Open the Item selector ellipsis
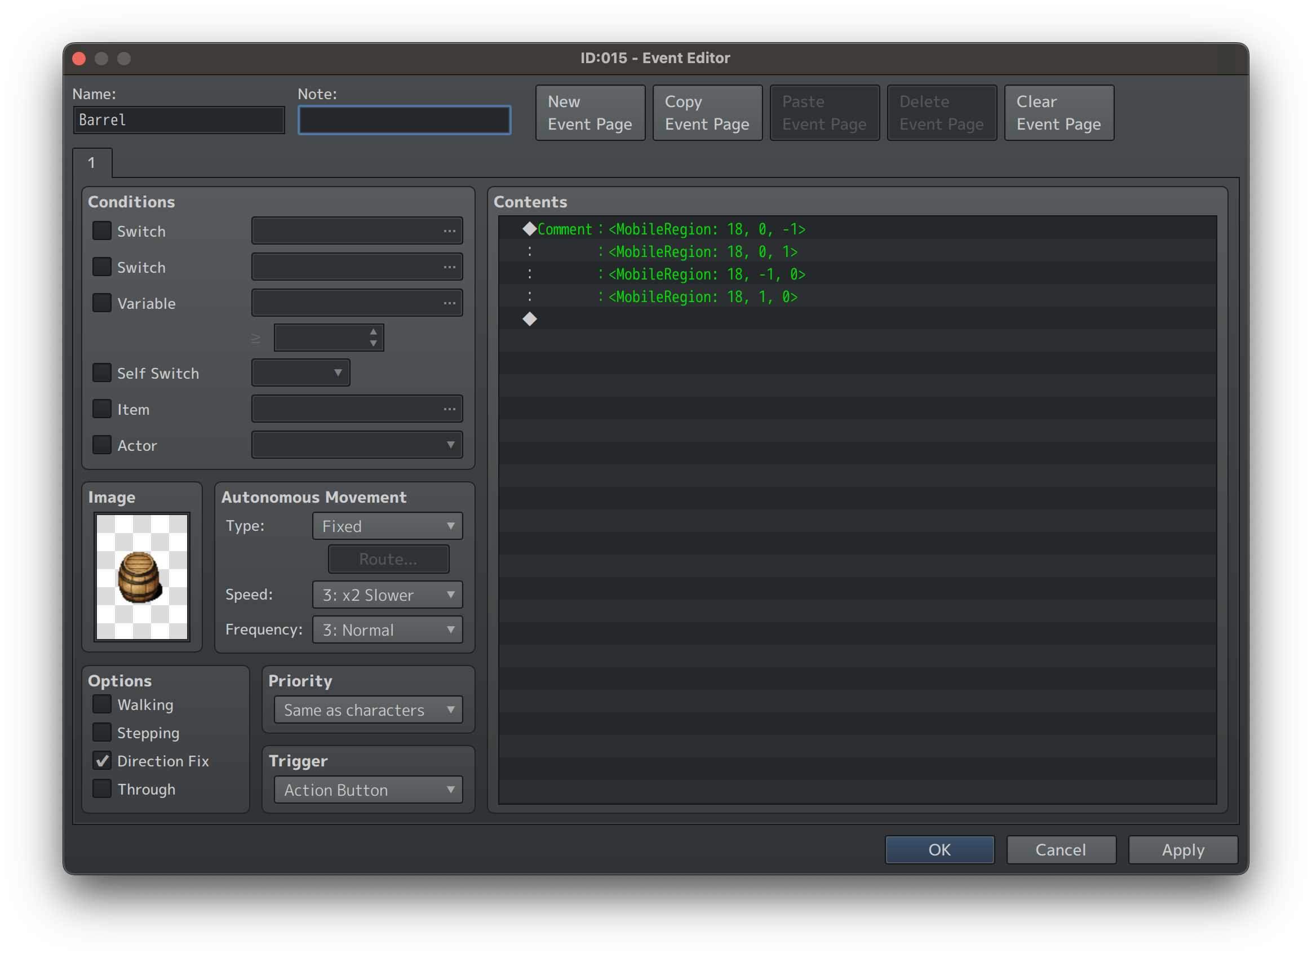Viewport: 1312px width, 958px height. pos(450,409)
